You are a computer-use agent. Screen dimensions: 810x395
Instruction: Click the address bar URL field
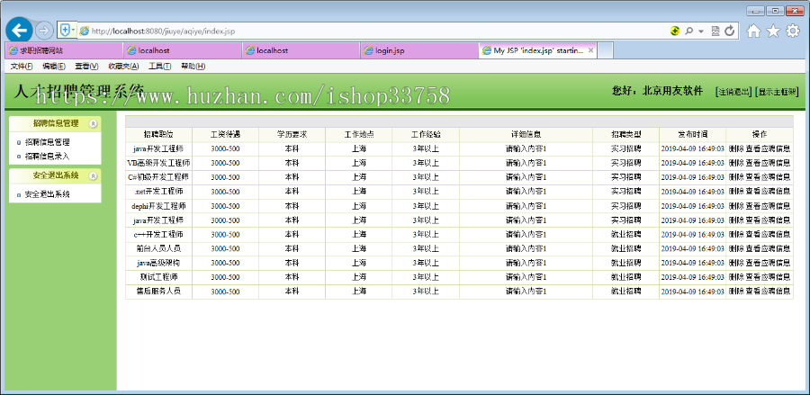[372, 31]
